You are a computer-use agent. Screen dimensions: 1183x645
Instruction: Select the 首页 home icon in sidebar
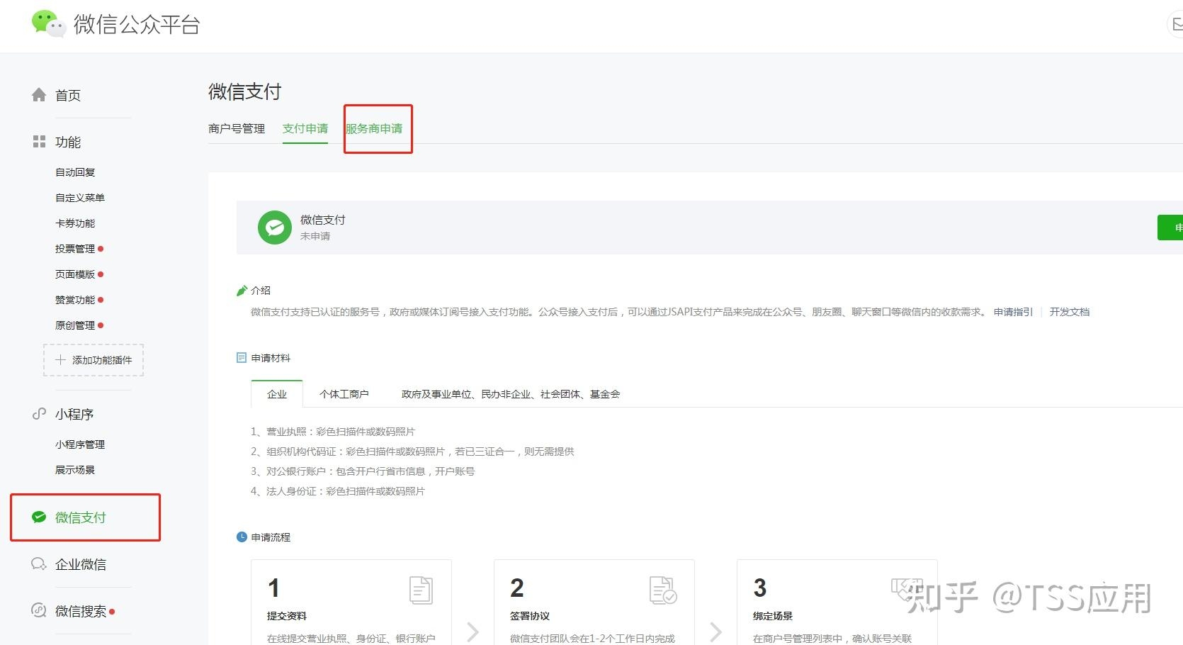[x=39, y=94]
